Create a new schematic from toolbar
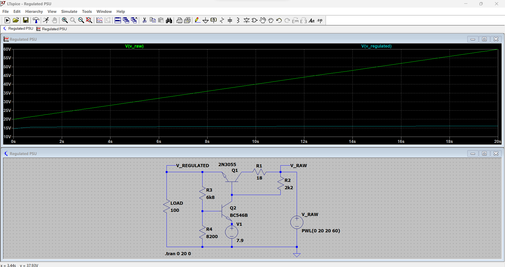 pos(7,20)
